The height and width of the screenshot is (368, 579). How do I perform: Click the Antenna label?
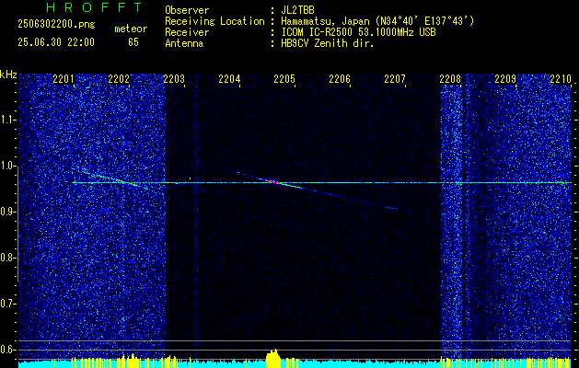[184, 43]
